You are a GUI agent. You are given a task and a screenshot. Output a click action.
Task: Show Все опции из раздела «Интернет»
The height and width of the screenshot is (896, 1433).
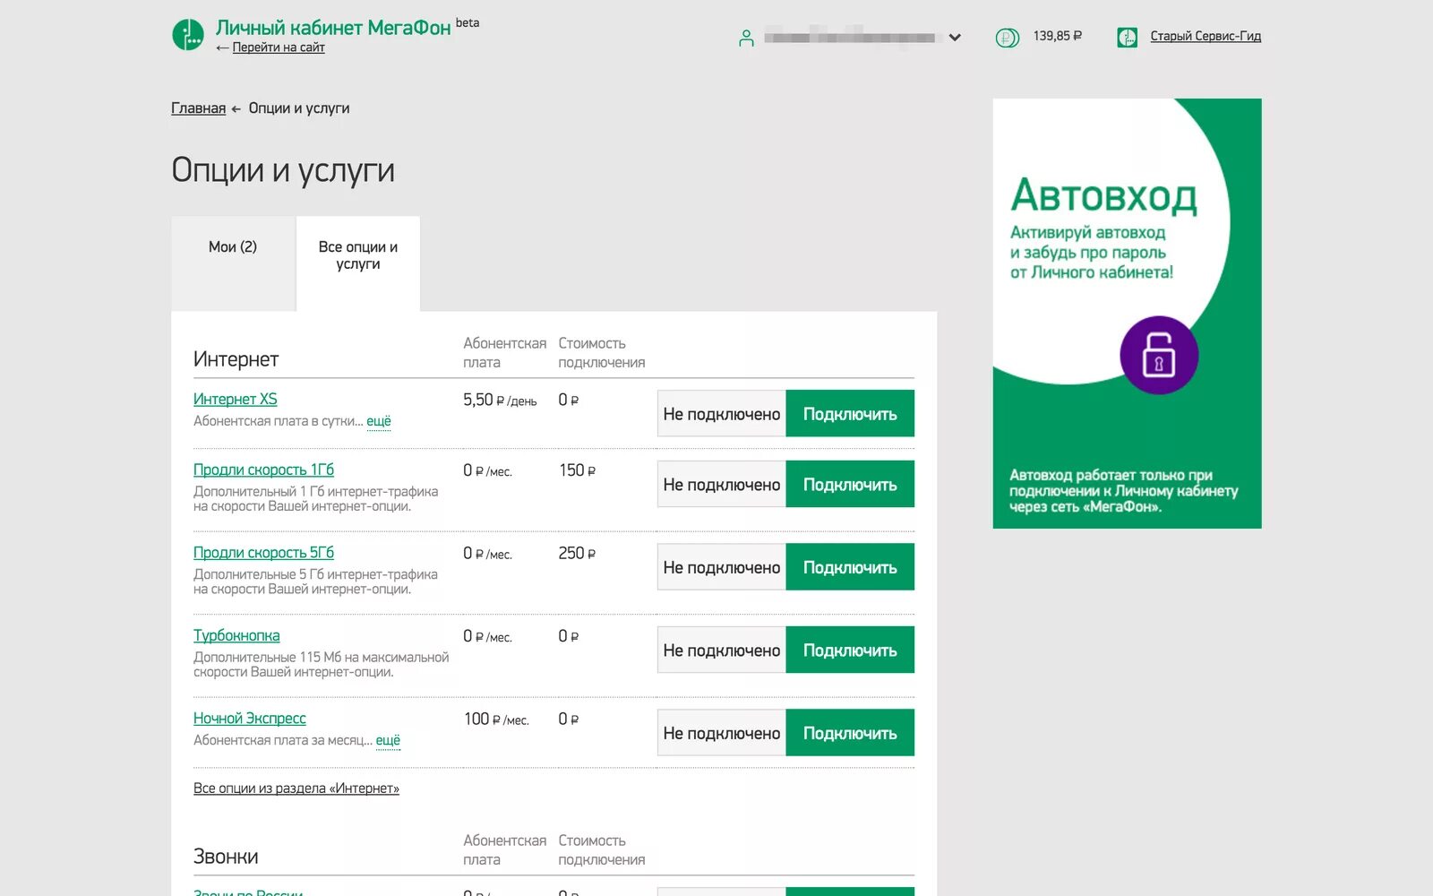296,788
